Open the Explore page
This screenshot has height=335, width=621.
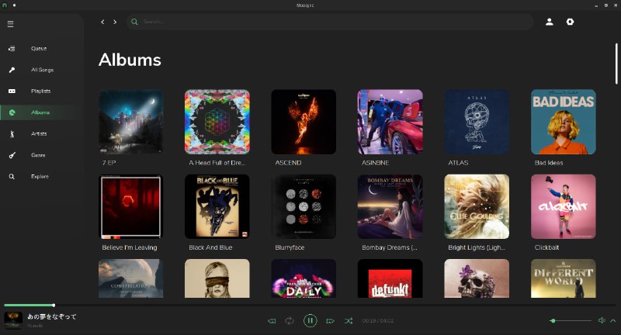coord(40,176)
